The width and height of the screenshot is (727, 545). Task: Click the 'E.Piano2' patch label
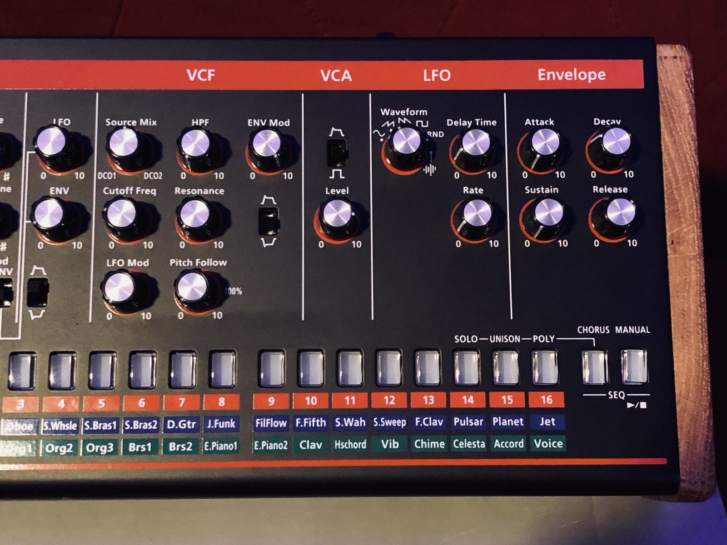271,446
